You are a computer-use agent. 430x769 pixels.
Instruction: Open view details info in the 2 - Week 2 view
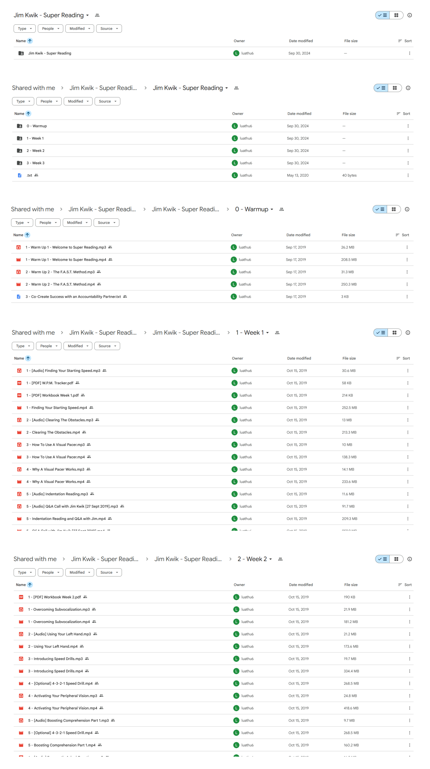click(409, 559)
